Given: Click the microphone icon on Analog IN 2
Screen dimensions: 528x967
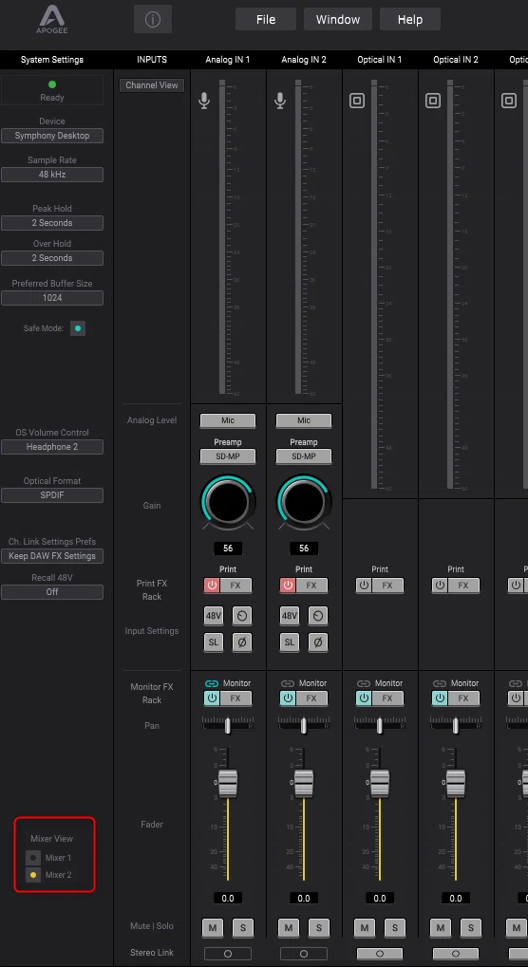Looking at the screenshot, I should pyautogui.click(x=280, y=101).
